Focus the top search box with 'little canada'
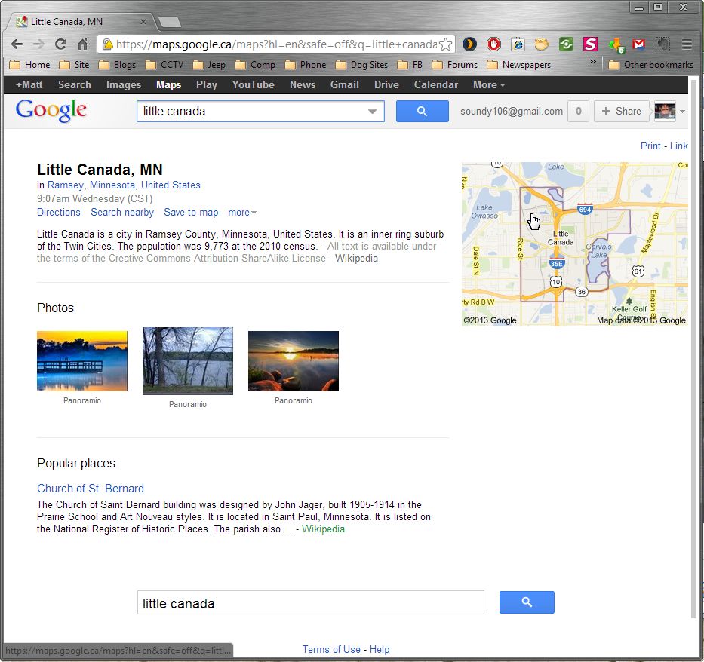This screenshot has width=704, height=662. [260, 112]
